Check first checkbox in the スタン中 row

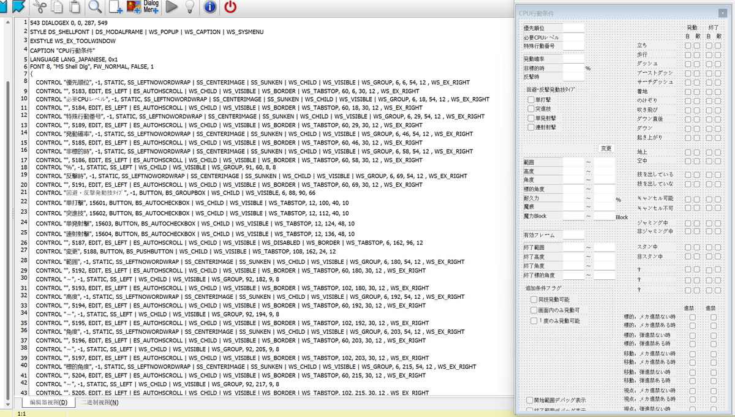point(688,247)
